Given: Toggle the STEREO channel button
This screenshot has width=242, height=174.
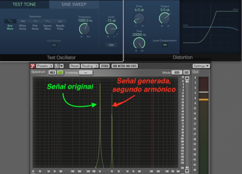Looking at the screenshot, I should pyautogui.click(x=105, y=66).
